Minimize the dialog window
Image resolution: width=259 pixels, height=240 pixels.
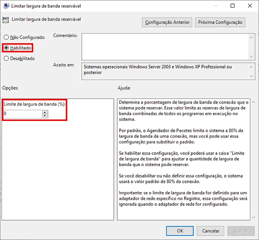tap(215, 6)
